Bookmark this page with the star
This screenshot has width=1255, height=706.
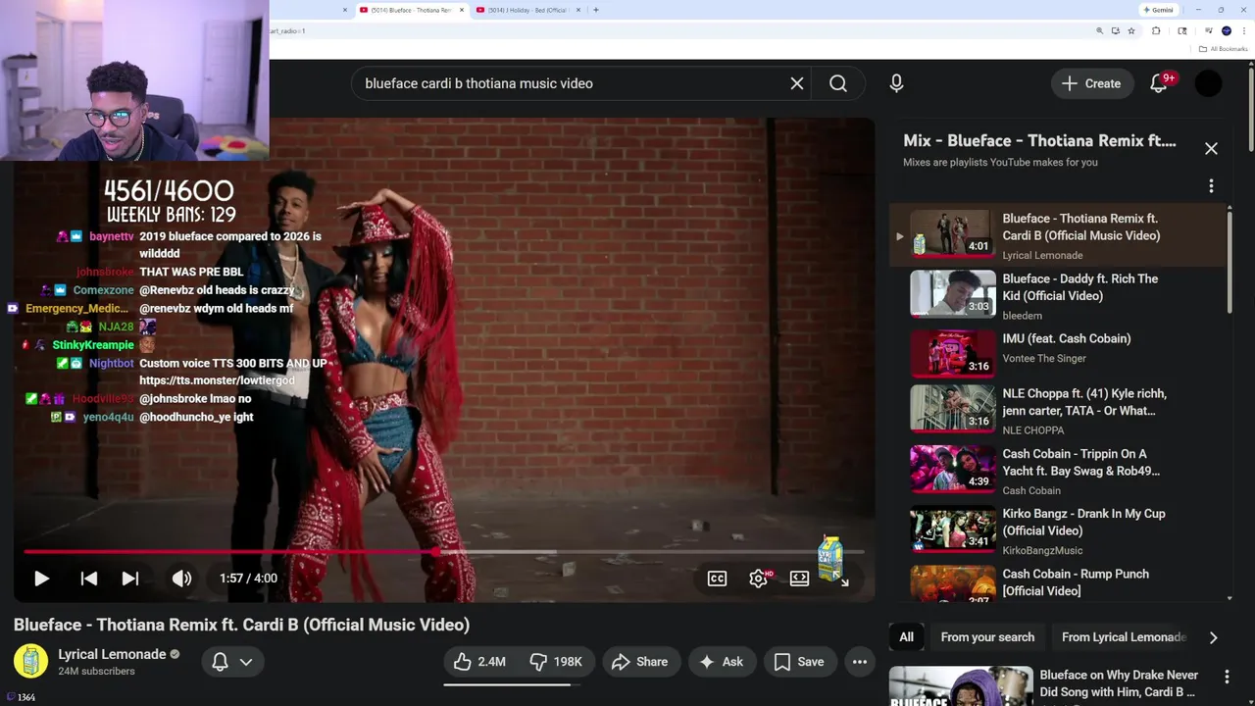pos(1131,31)
